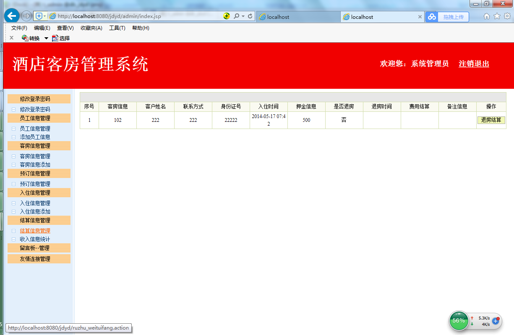This screenshot has height=335, width=514.
Task: Click the 入住信息管理 section header
Action: 39,193
